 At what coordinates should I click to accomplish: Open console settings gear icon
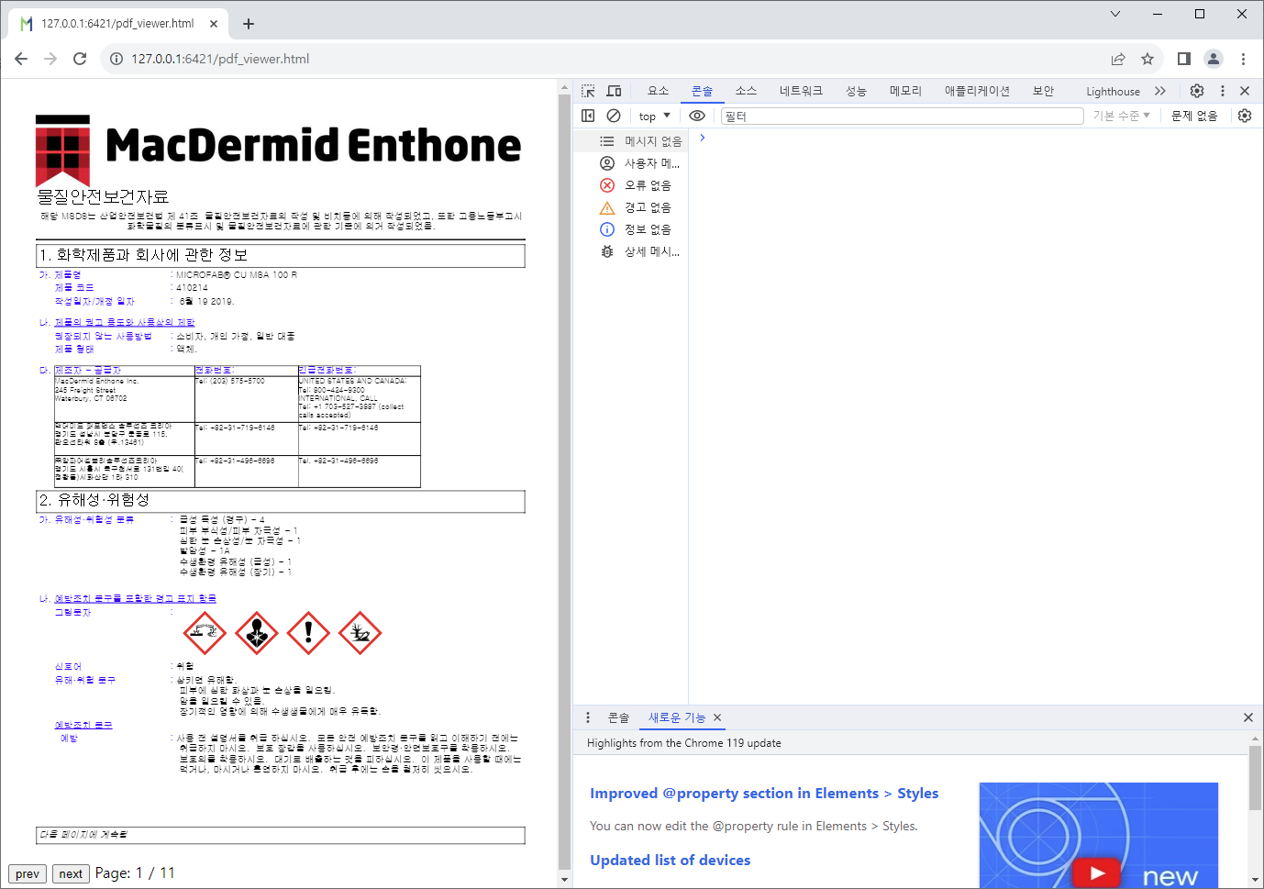1245,116
